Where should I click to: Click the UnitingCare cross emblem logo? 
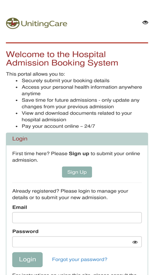(13, 24)
